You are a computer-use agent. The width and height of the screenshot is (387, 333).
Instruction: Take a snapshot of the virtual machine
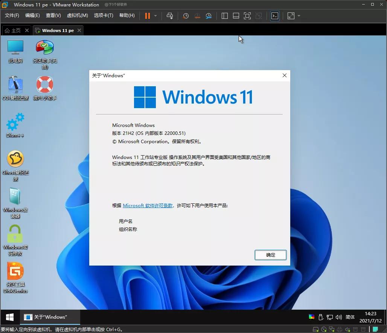(185, 16)
